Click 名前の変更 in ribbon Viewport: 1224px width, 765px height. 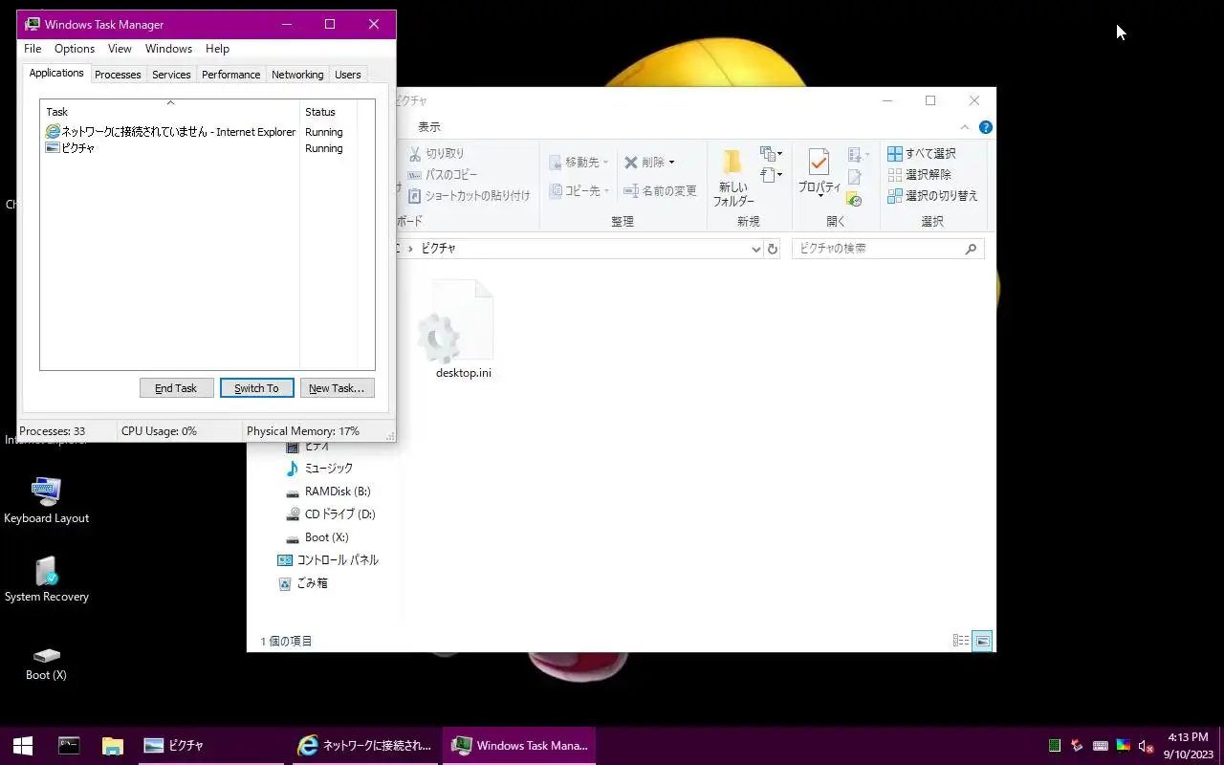pyautogui.click(x=660, y=191)
